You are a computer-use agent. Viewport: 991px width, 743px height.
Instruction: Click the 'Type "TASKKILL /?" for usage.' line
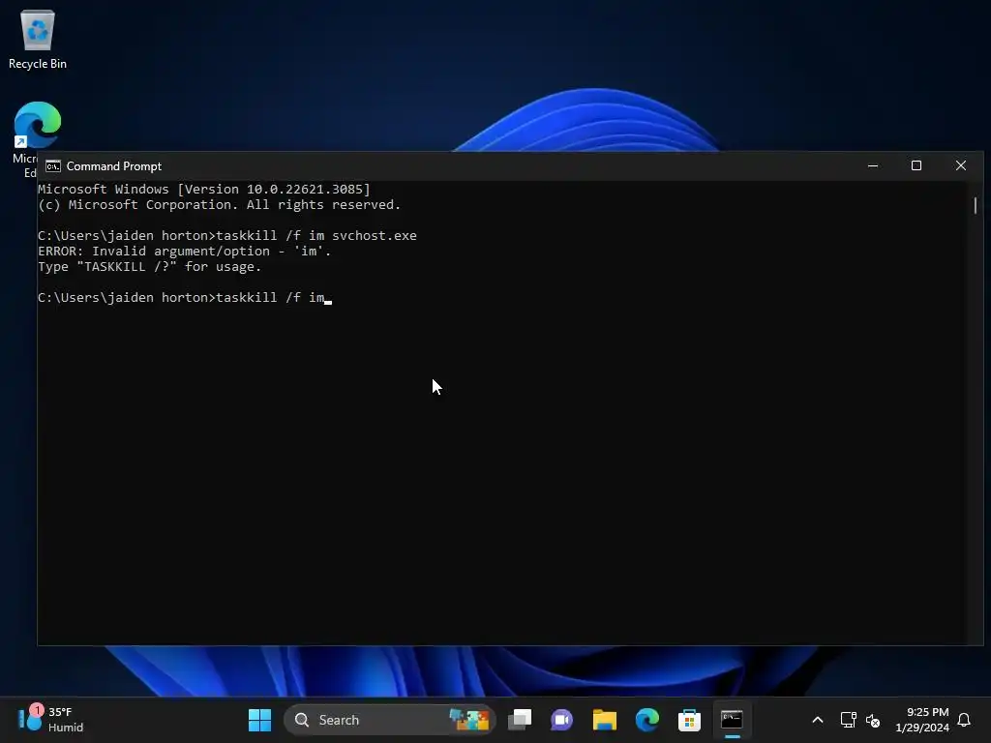(x=150, y=267)
